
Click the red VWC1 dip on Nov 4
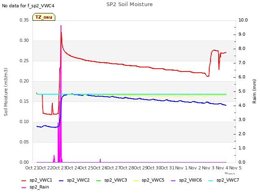point(219,69)
